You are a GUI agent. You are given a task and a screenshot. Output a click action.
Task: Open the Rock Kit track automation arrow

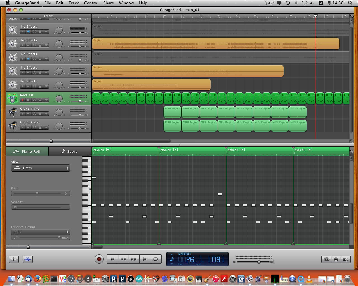(46, 100)
